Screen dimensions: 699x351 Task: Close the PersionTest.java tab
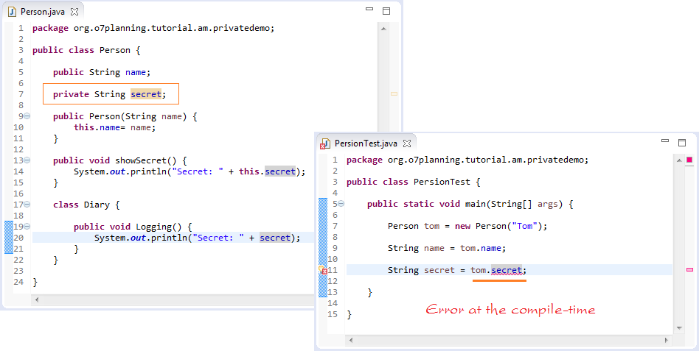(406, 143)
